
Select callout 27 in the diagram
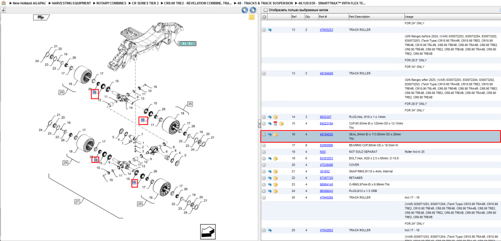coord(77,201)
